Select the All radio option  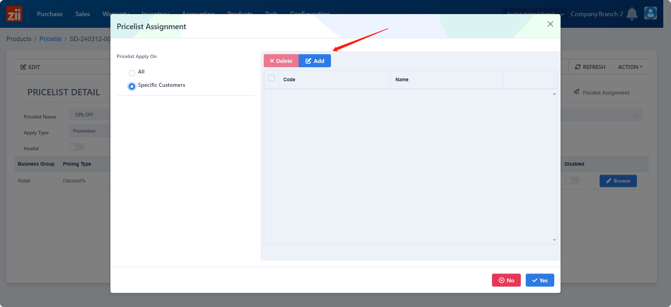(132, 73)
